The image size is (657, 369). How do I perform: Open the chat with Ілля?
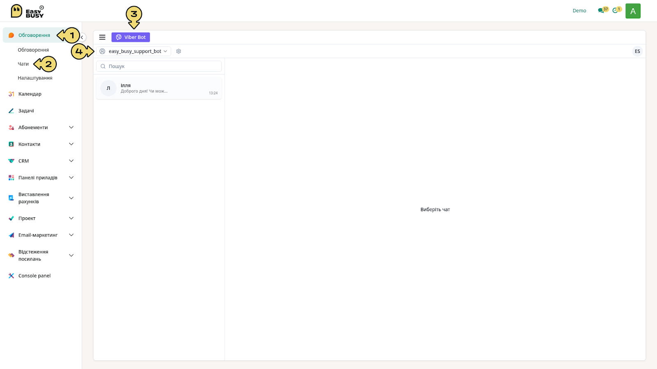pyautogui.click(x=159, y=88)
